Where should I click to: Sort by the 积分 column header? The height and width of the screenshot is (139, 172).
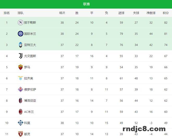pyautogui.click(x=166, y=13)
